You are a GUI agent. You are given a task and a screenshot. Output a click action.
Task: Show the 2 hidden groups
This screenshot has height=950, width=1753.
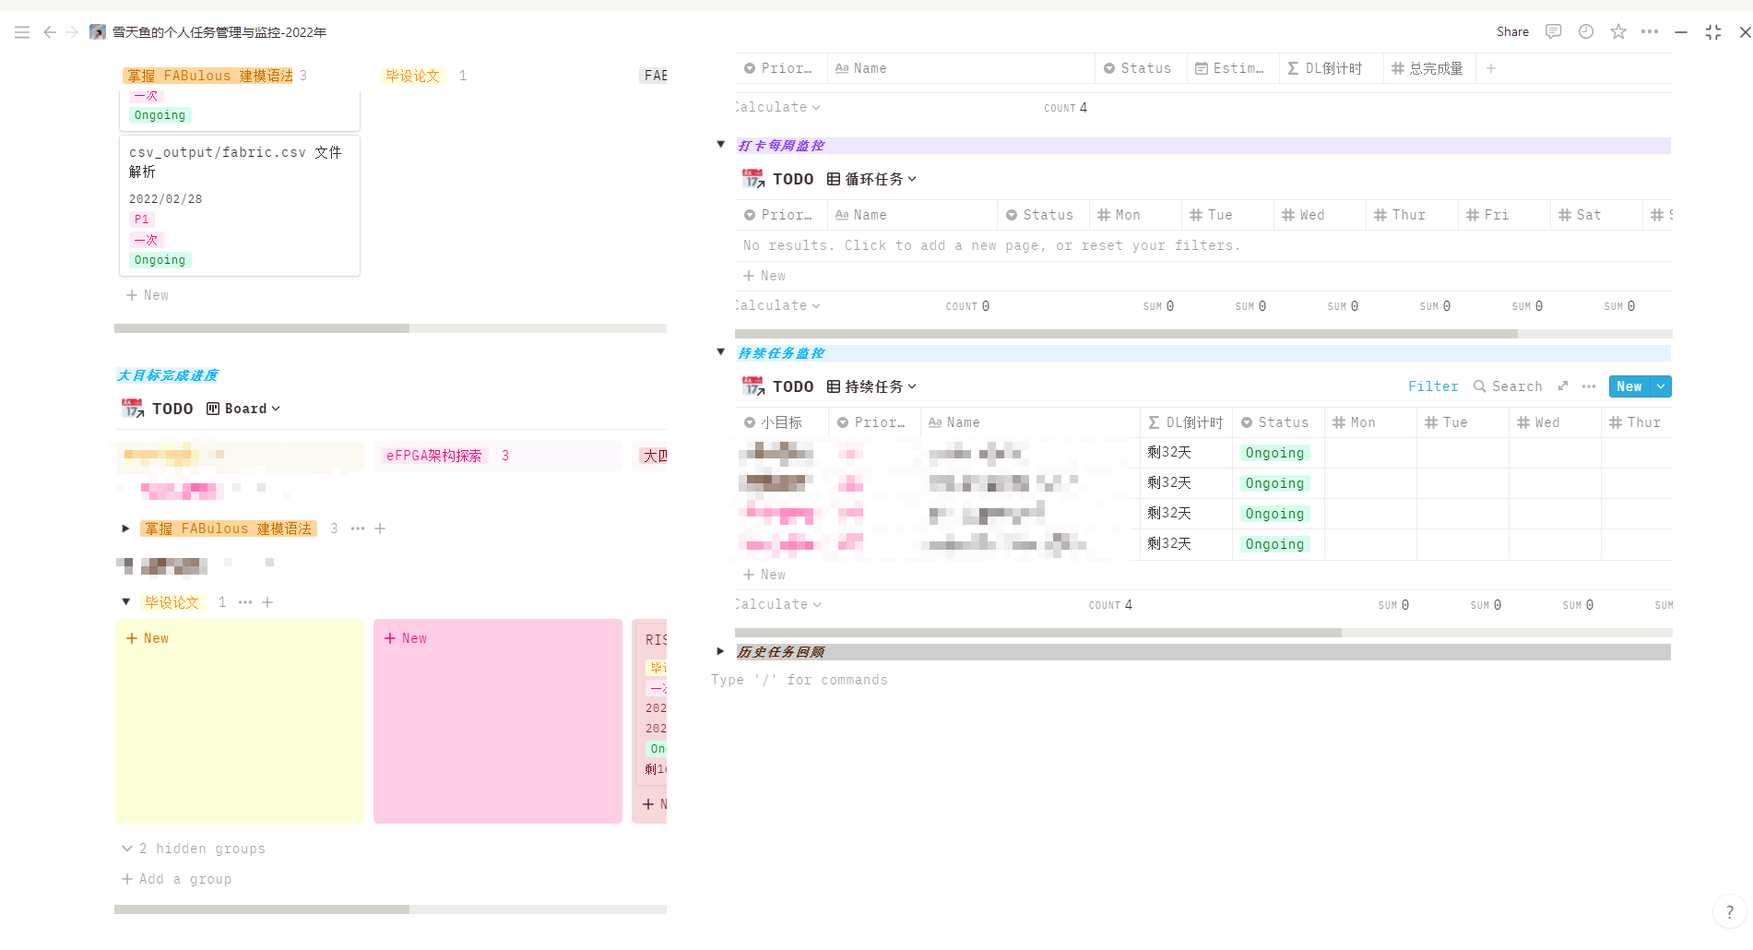click(x=194, y=849)
